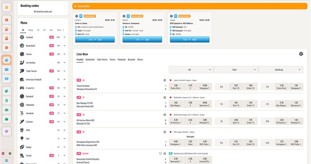311x164 pixels.
Task: Click the Football icon in Menu
Action: pyautogui.click(x=22, y=37)
